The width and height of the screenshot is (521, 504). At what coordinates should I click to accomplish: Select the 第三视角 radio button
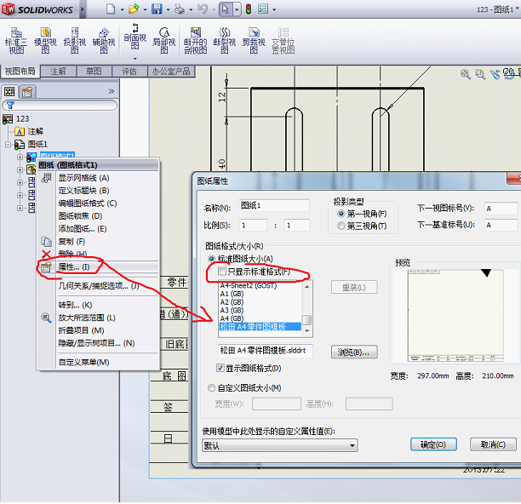pyautogui.click(x=341, y=226)
